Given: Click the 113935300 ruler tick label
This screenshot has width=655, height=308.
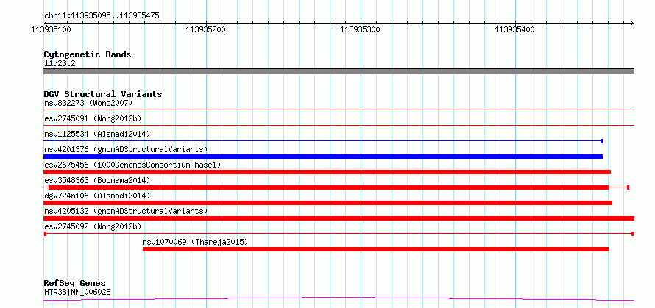Looking at the screenshot, I should click(x=360, y=29).
